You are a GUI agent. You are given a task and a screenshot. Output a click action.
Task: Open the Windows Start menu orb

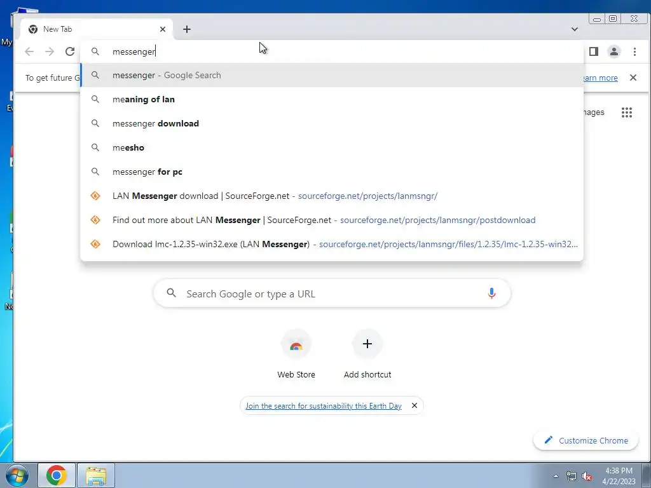17,475
